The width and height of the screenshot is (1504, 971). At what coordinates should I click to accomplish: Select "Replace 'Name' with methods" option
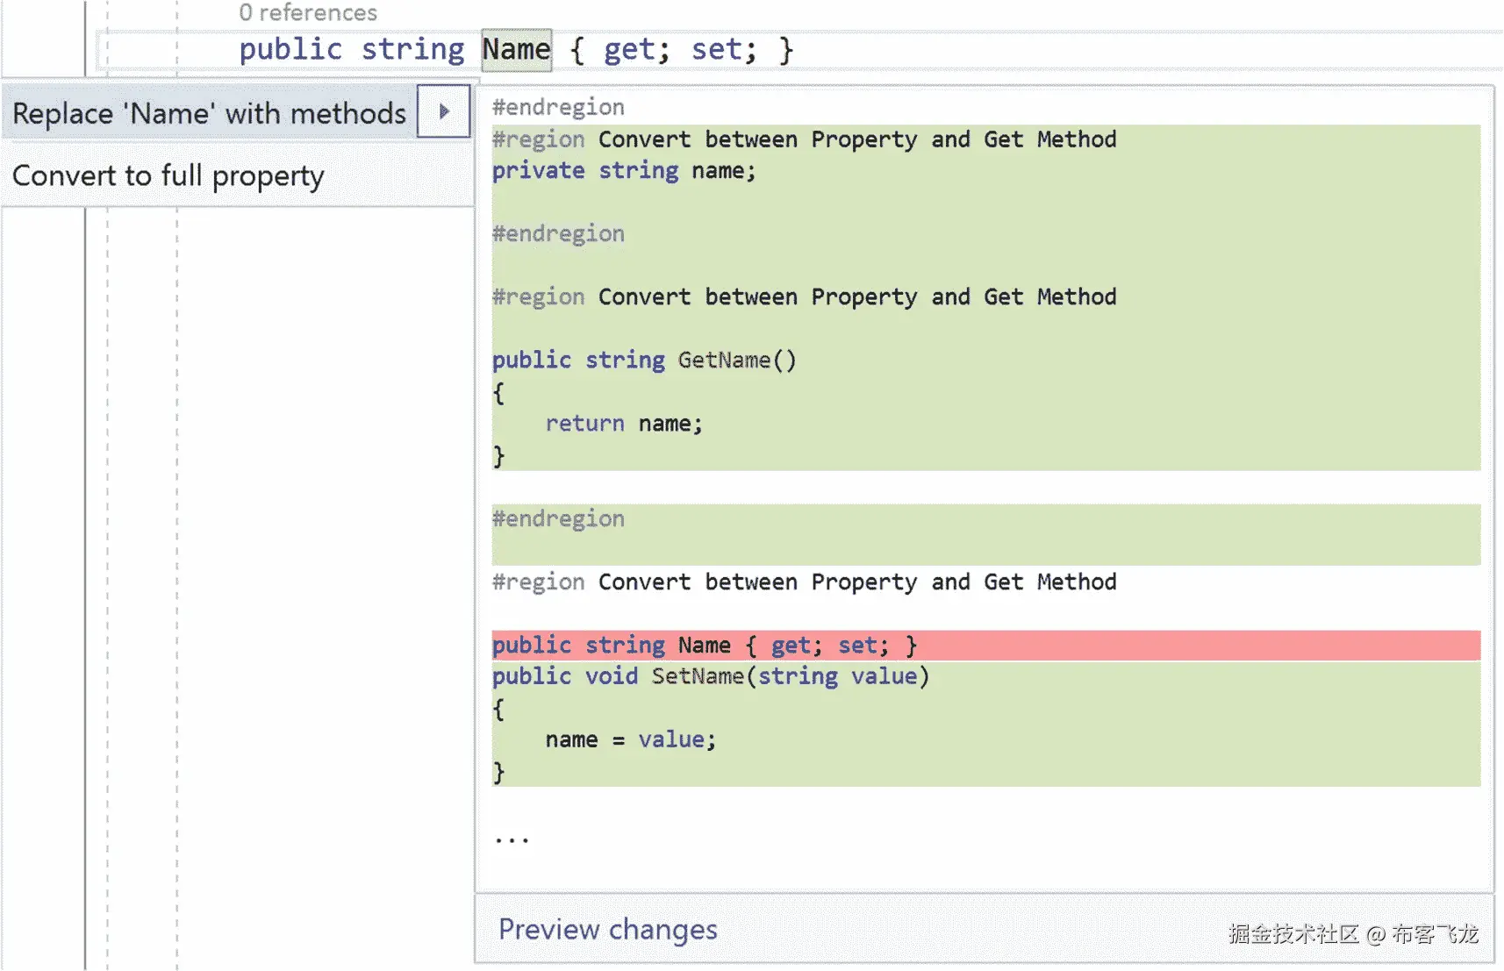click(x=209, y=113)
